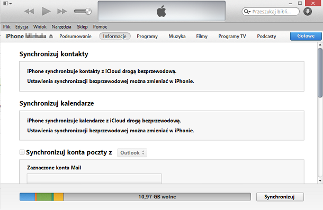Click the search magnifier icon
Screen dimensions: 323x210
tap(247, 12)
